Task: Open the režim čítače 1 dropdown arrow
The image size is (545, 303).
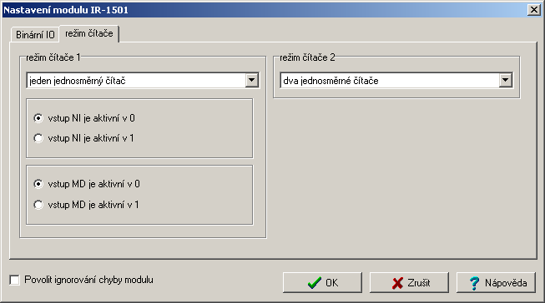Action: coord(252,81)
